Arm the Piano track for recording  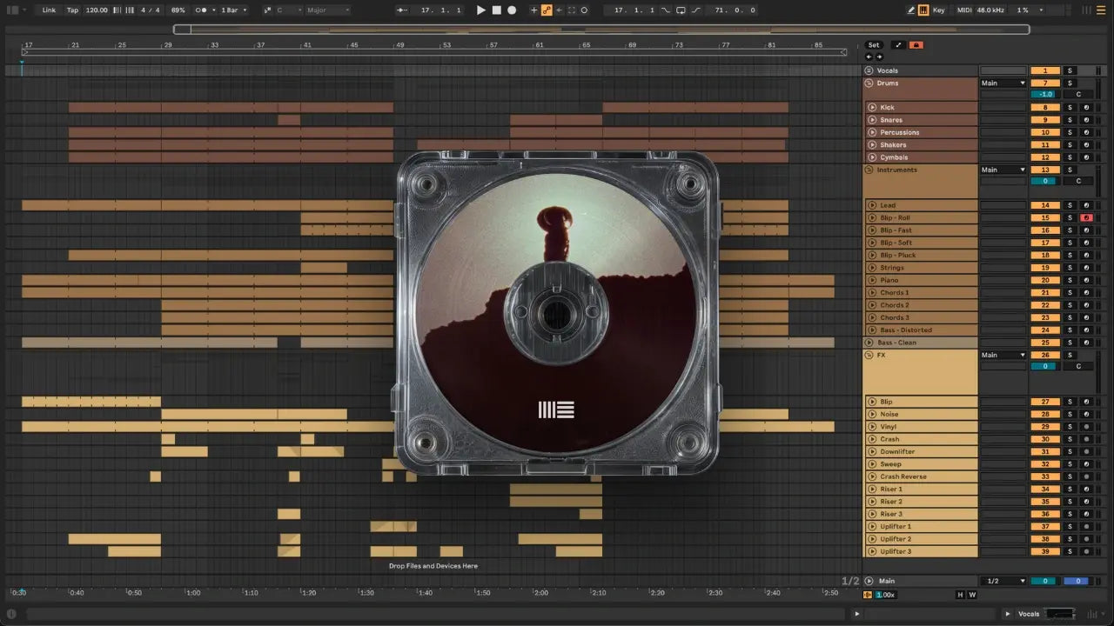(x=1085, y=281)
